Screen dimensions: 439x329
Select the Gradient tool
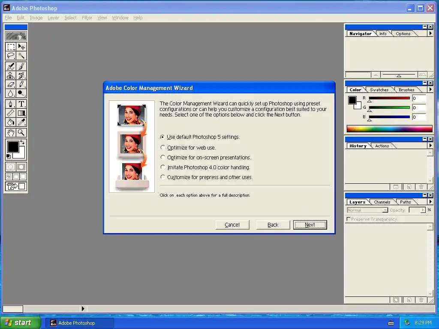tap(21, 113)
